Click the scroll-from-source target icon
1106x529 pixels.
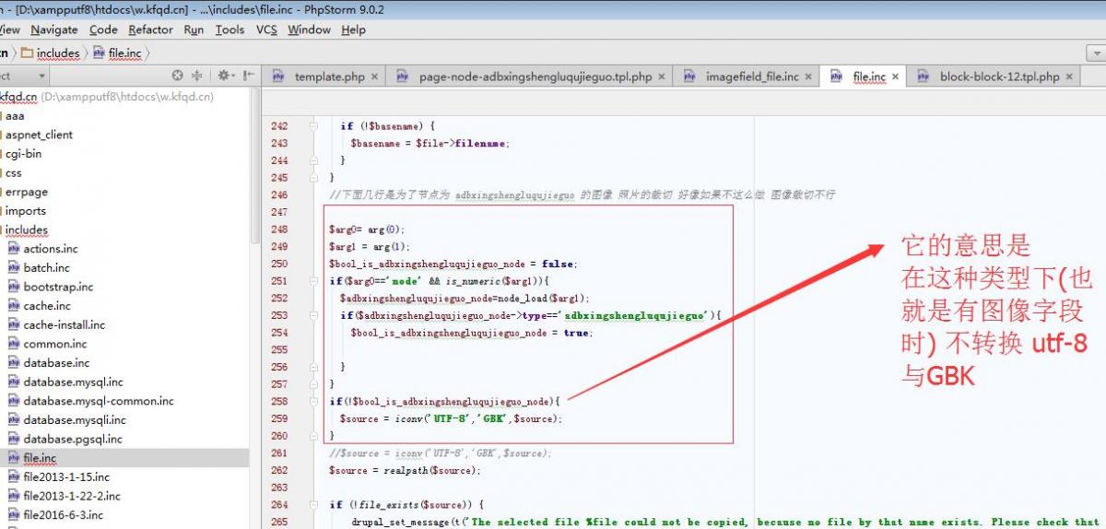tap(178, 76)
